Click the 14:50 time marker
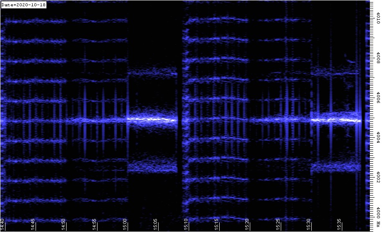The width and height of the screenshot is (382, 232). (64, 224)
